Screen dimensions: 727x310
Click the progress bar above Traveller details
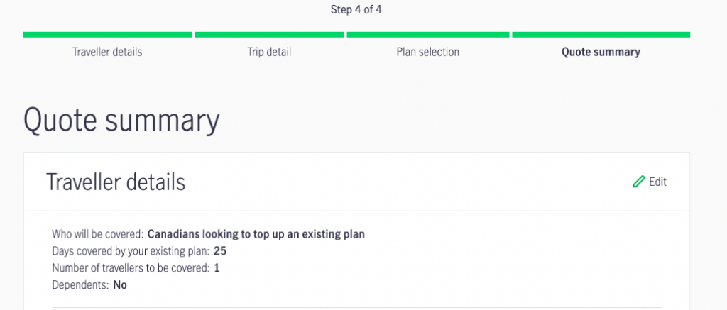(x=107, y=34)
